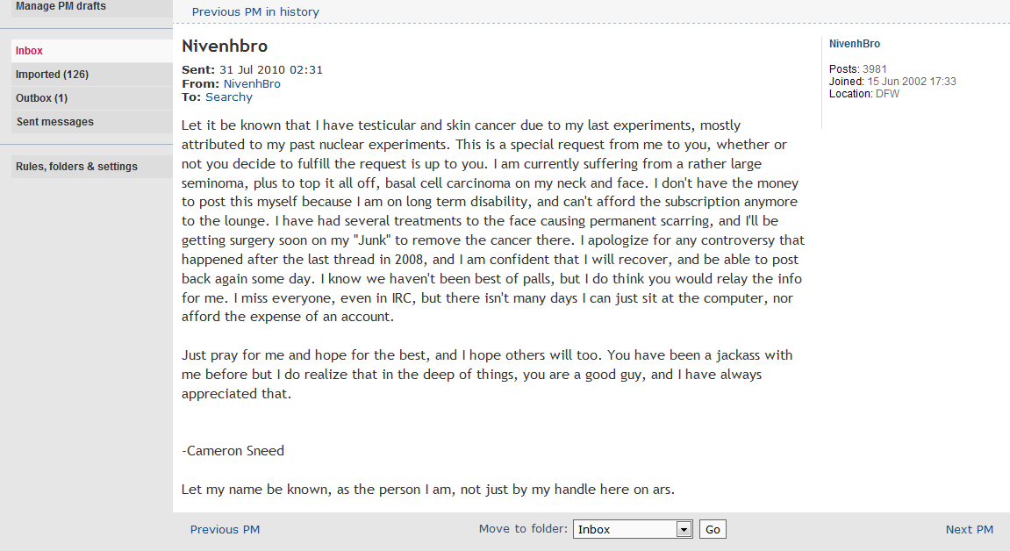Open the Imported (126) folder
The width and height of the screenshot is (1010, 551).
tap(52, 75)
